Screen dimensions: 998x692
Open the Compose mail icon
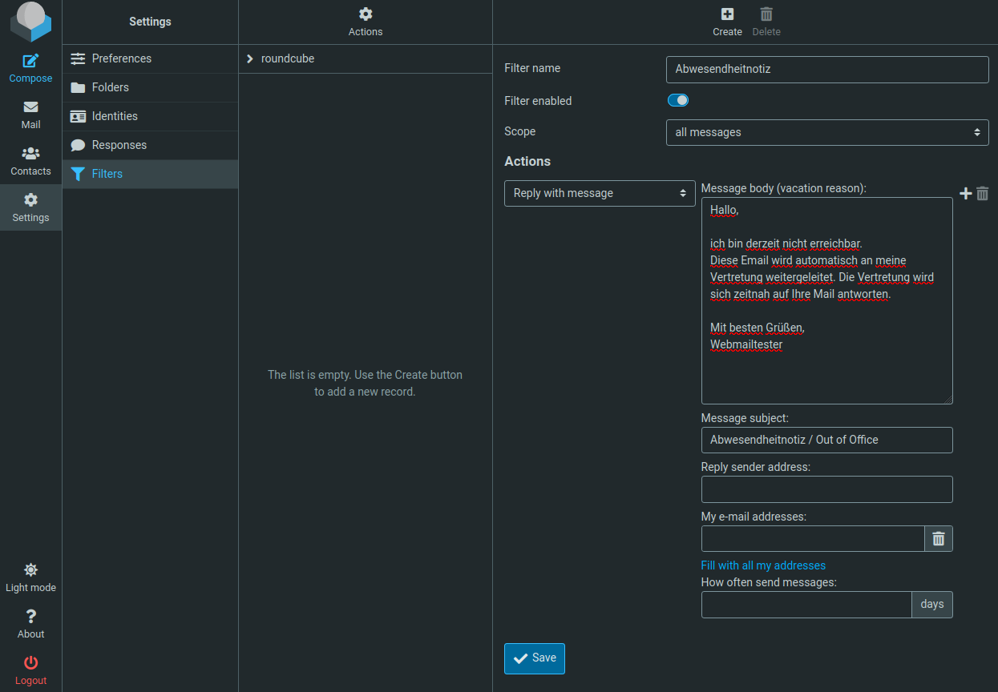pyautogui.click(x=30, y=62)
